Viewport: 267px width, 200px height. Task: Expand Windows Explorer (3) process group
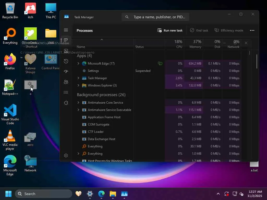tap(78, 85)
